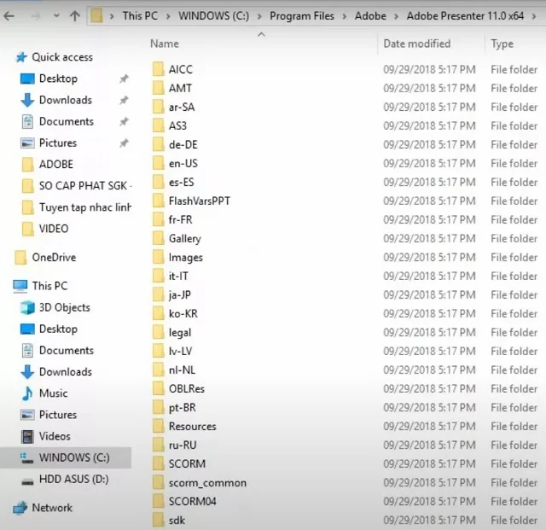Screen dimensions: 546x530
Task: Select AS3 folder
Action: (170, 125)
